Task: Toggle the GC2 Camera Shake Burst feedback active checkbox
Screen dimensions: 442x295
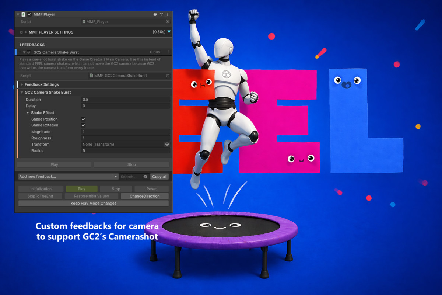Action: click(29, 52)
